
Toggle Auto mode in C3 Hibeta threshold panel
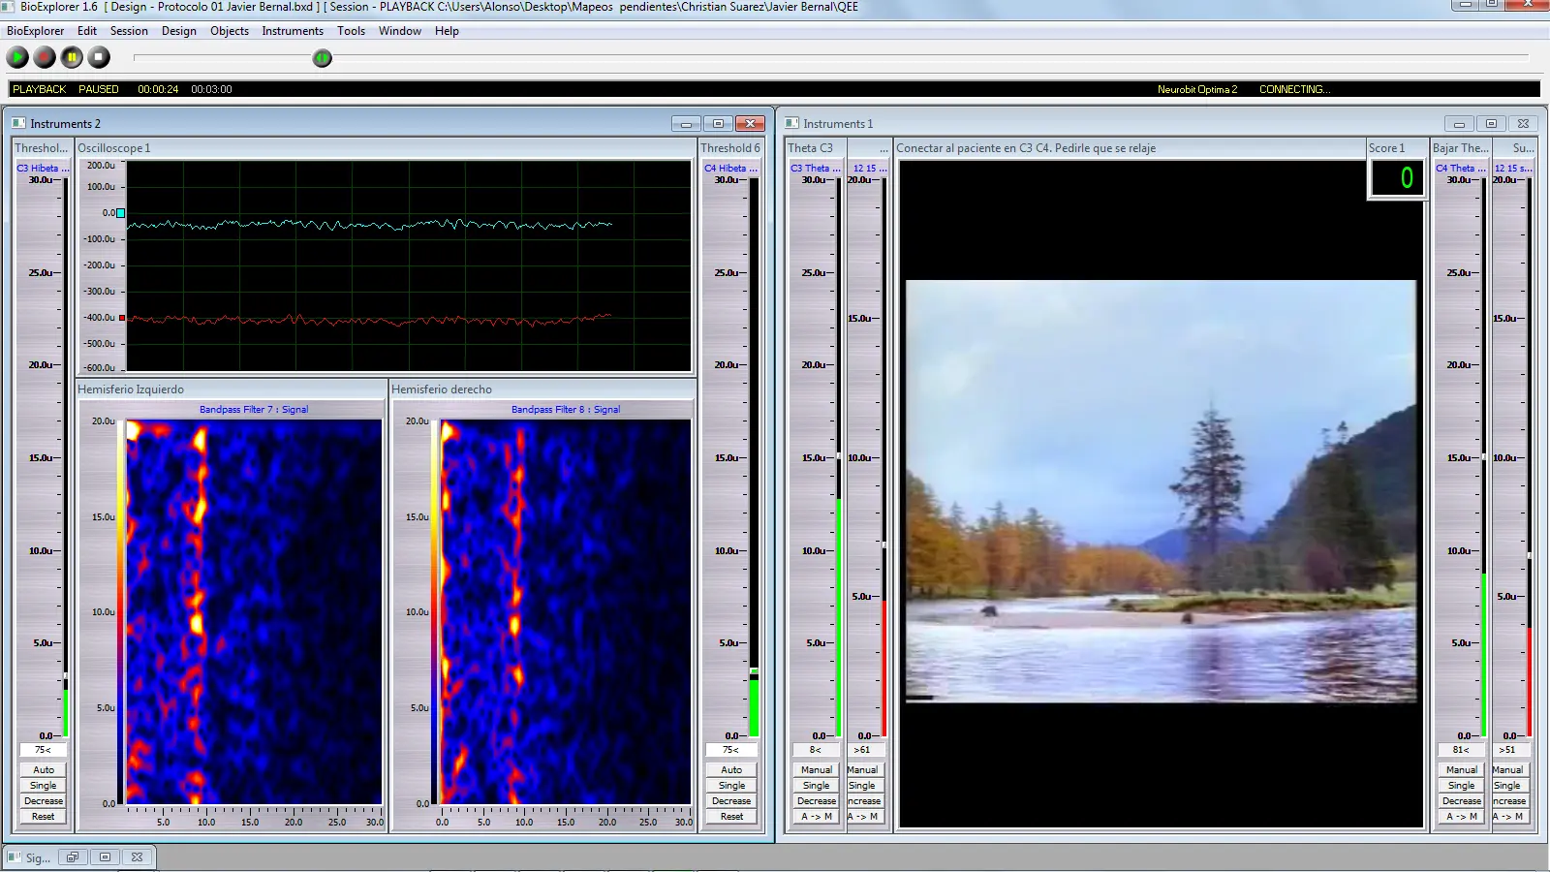[44, 770]
